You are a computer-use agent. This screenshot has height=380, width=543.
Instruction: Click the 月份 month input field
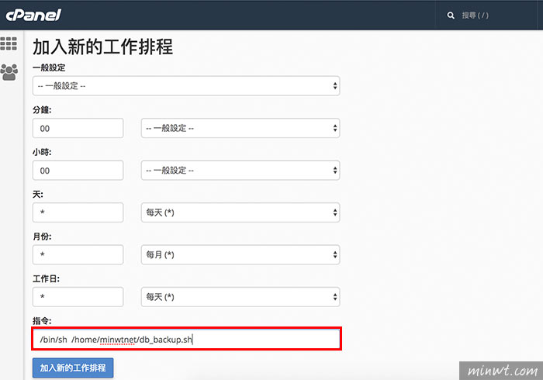click(78, 254)
